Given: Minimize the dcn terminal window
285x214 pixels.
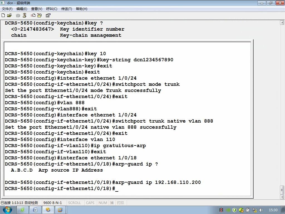Looking at the screenshot, I should point(262,3).
